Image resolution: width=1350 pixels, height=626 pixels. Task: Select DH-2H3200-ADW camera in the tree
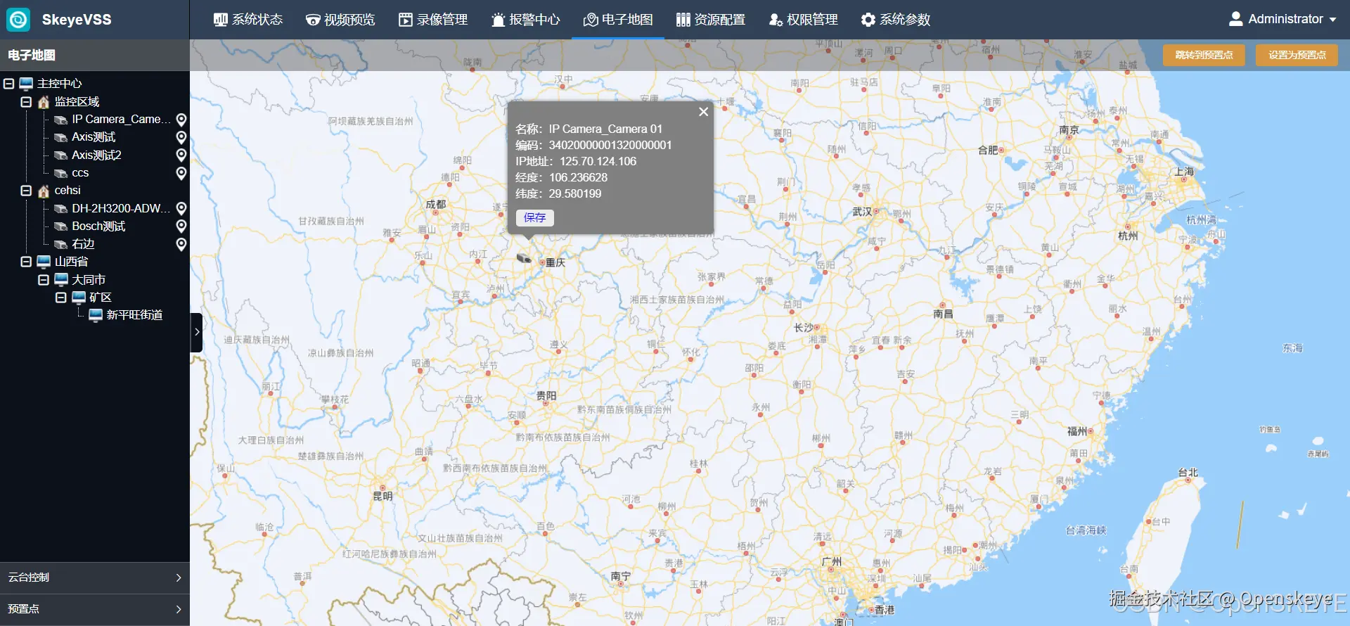(x=121, y=208)
